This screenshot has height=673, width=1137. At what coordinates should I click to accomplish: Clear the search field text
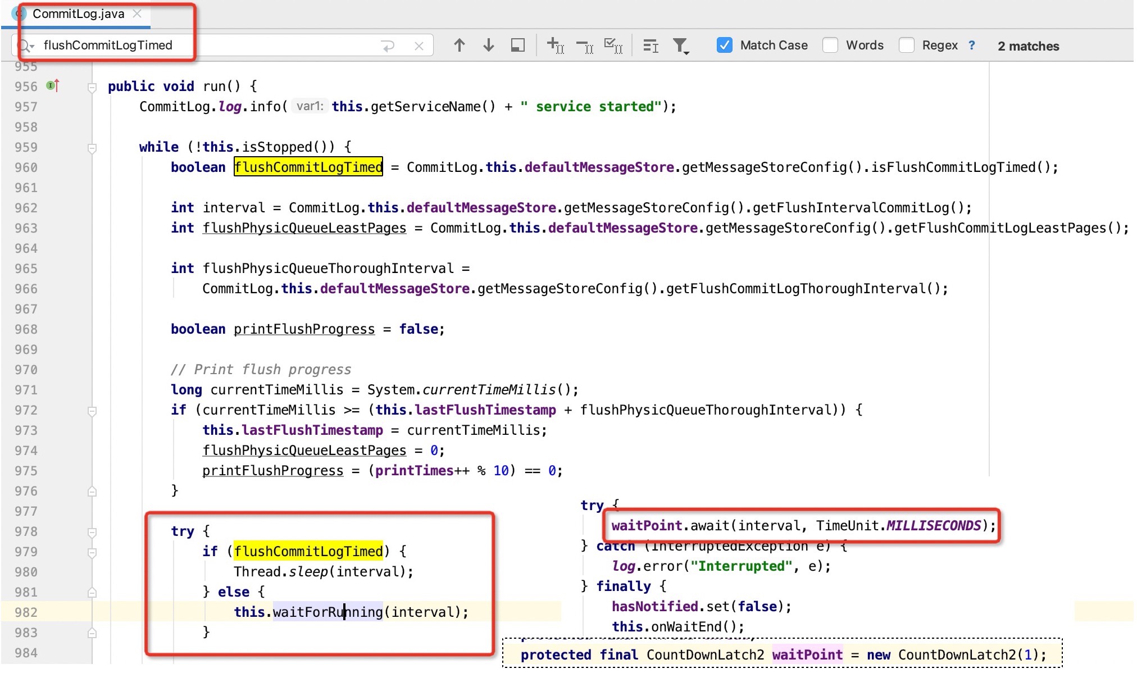click(x=419, y=46)
